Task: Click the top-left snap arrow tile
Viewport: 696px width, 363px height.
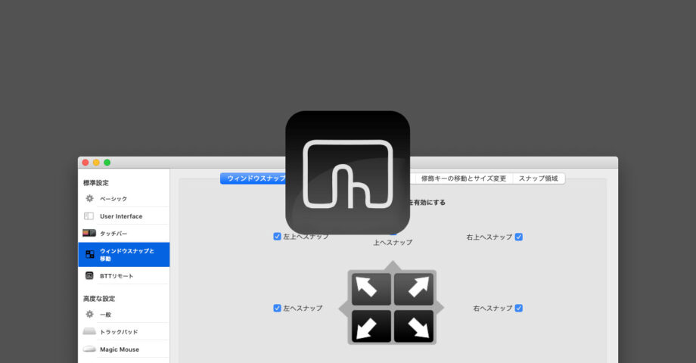Action: coord(371,290)
